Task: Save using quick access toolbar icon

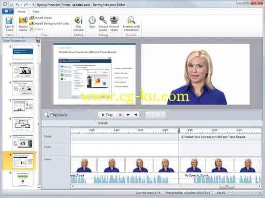Action: tap(11, 5)
